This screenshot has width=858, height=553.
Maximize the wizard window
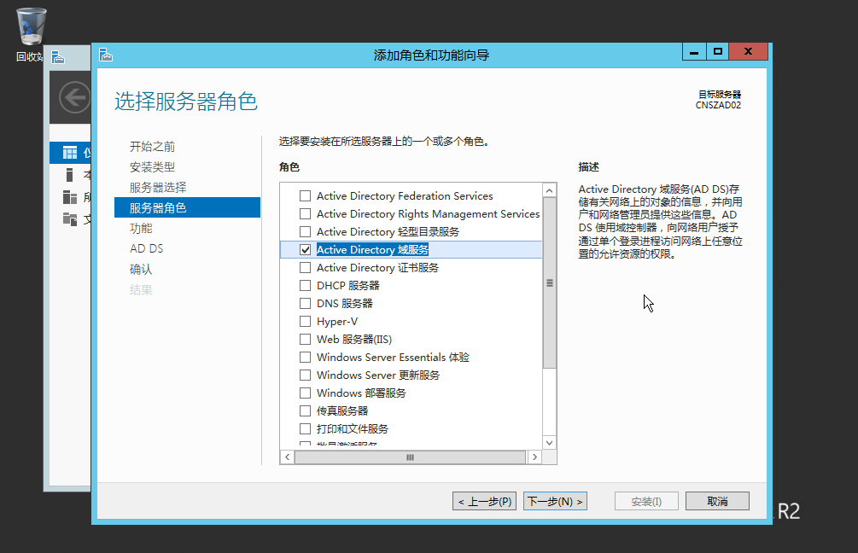tap(717, 51)
